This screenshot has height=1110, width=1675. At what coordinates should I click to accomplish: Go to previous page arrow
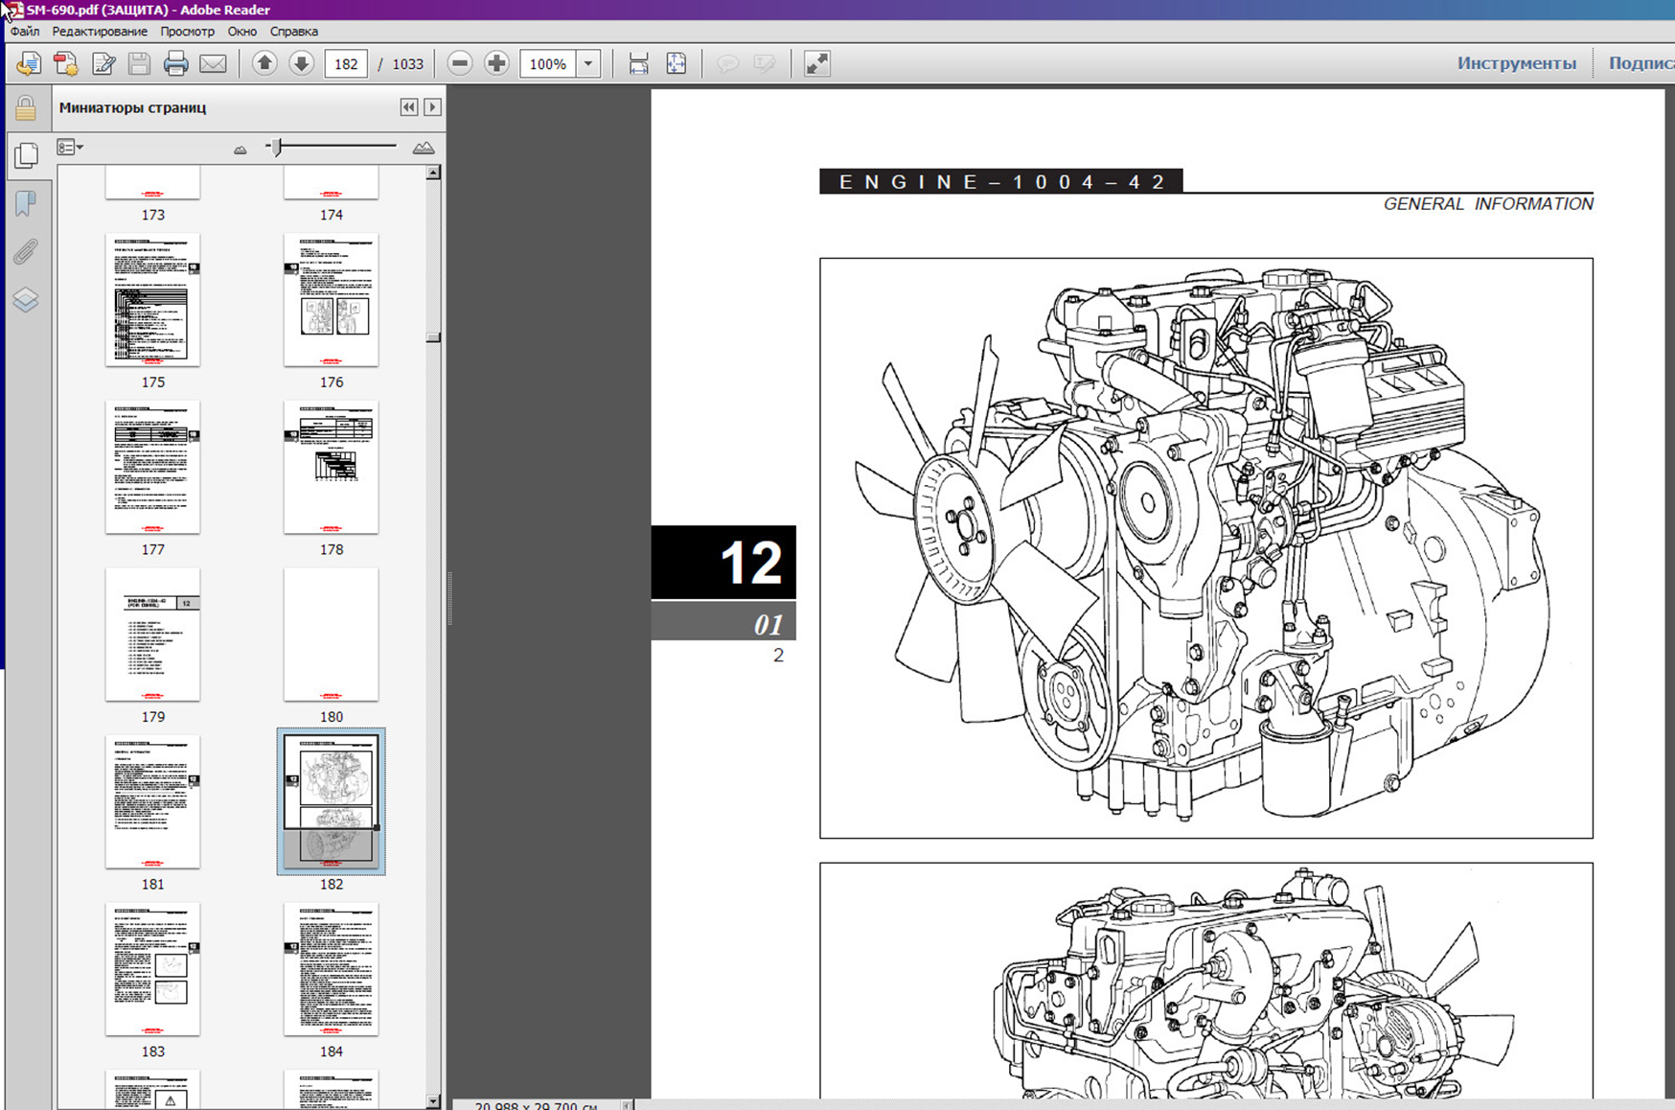(x=264, y=64)
